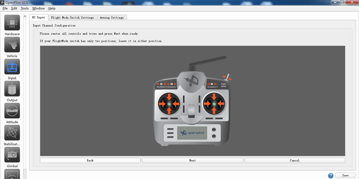This screenshot has width=359, height=179.
Task: Open the Output motor icon
Action: 12,89
